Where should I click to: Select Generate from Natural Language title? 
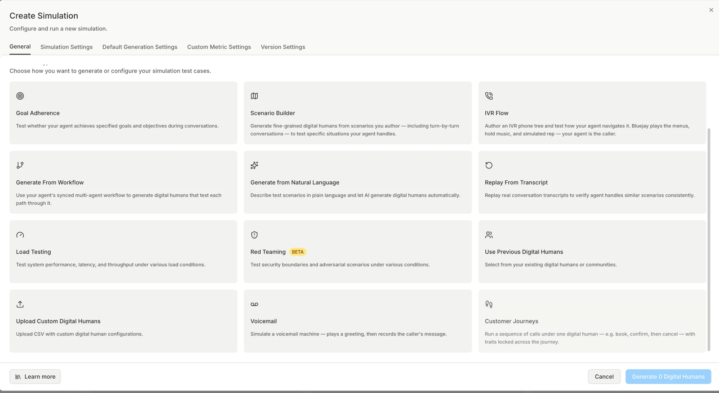pos(295,182)
